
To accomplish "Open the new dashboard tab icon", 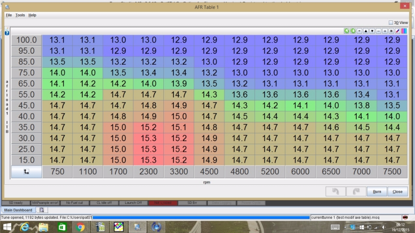I will click(42, 210).
